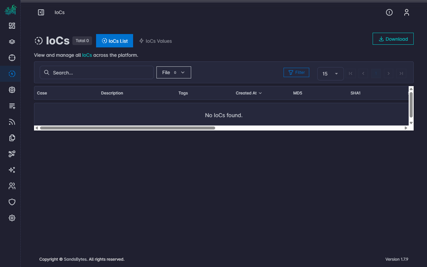Open the dashboard grid icon in sidebar

(12, 26)
